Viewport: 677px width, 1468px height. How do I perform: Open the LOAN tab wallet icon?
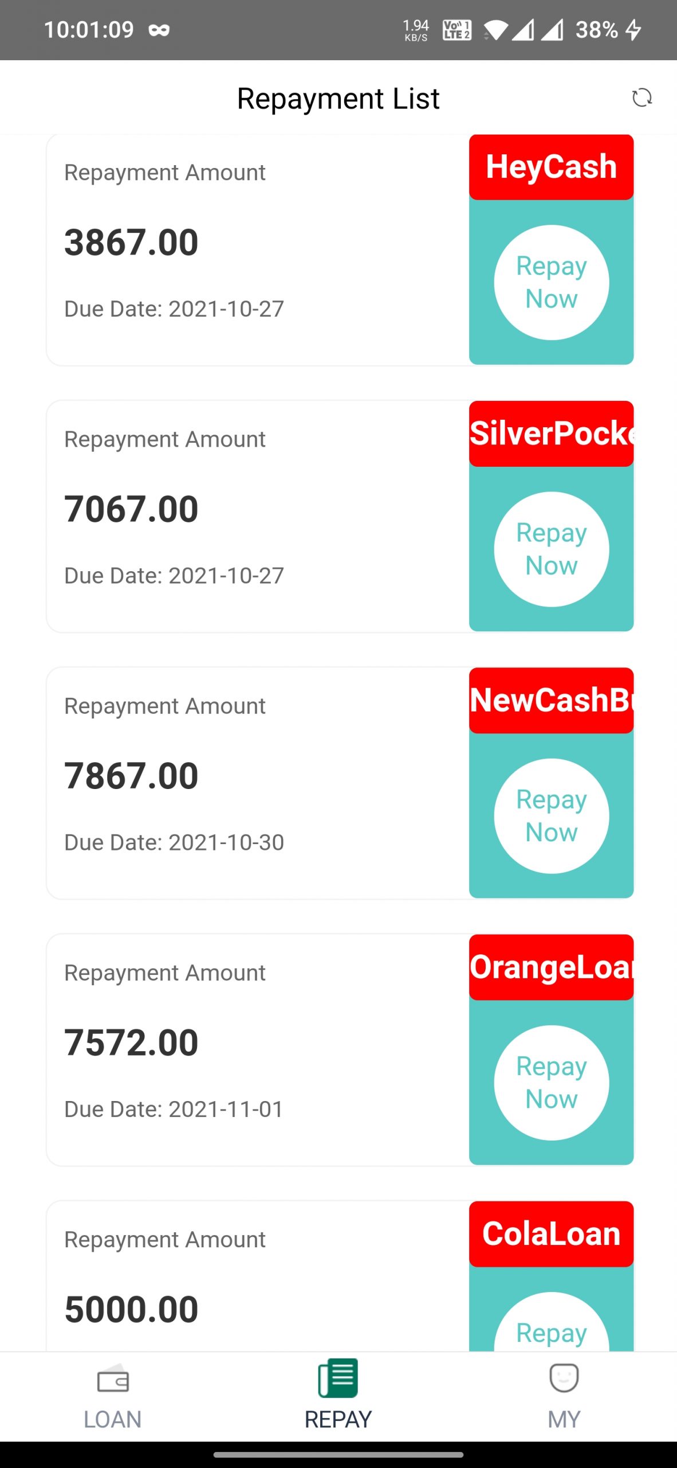tap(113, 1380)
